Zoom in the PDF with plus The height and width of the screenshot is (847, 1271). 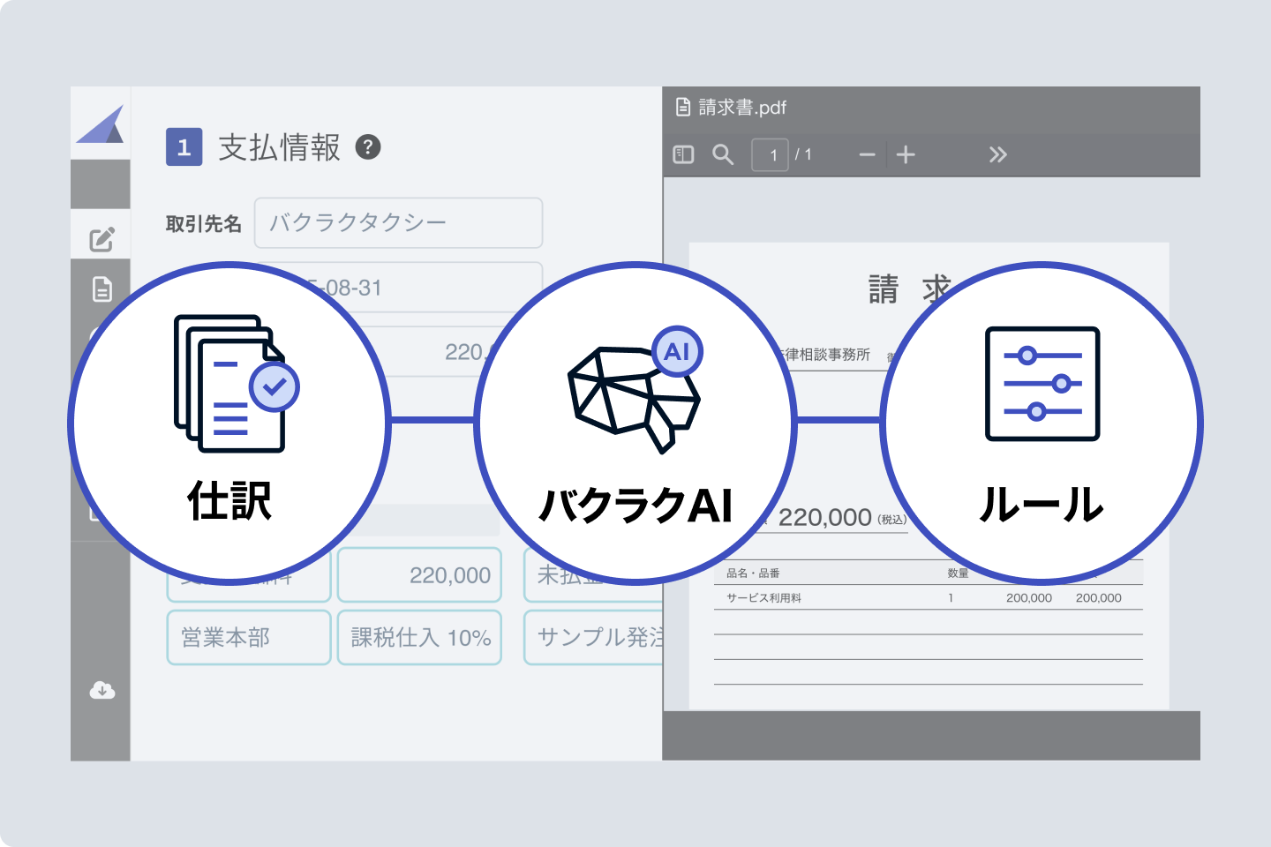906,155
